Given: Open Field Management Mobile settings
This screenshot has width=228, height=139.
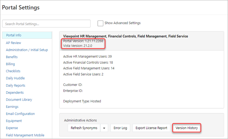Looking at the screenshot, I should pyautogui.click(x=25, y=135).
